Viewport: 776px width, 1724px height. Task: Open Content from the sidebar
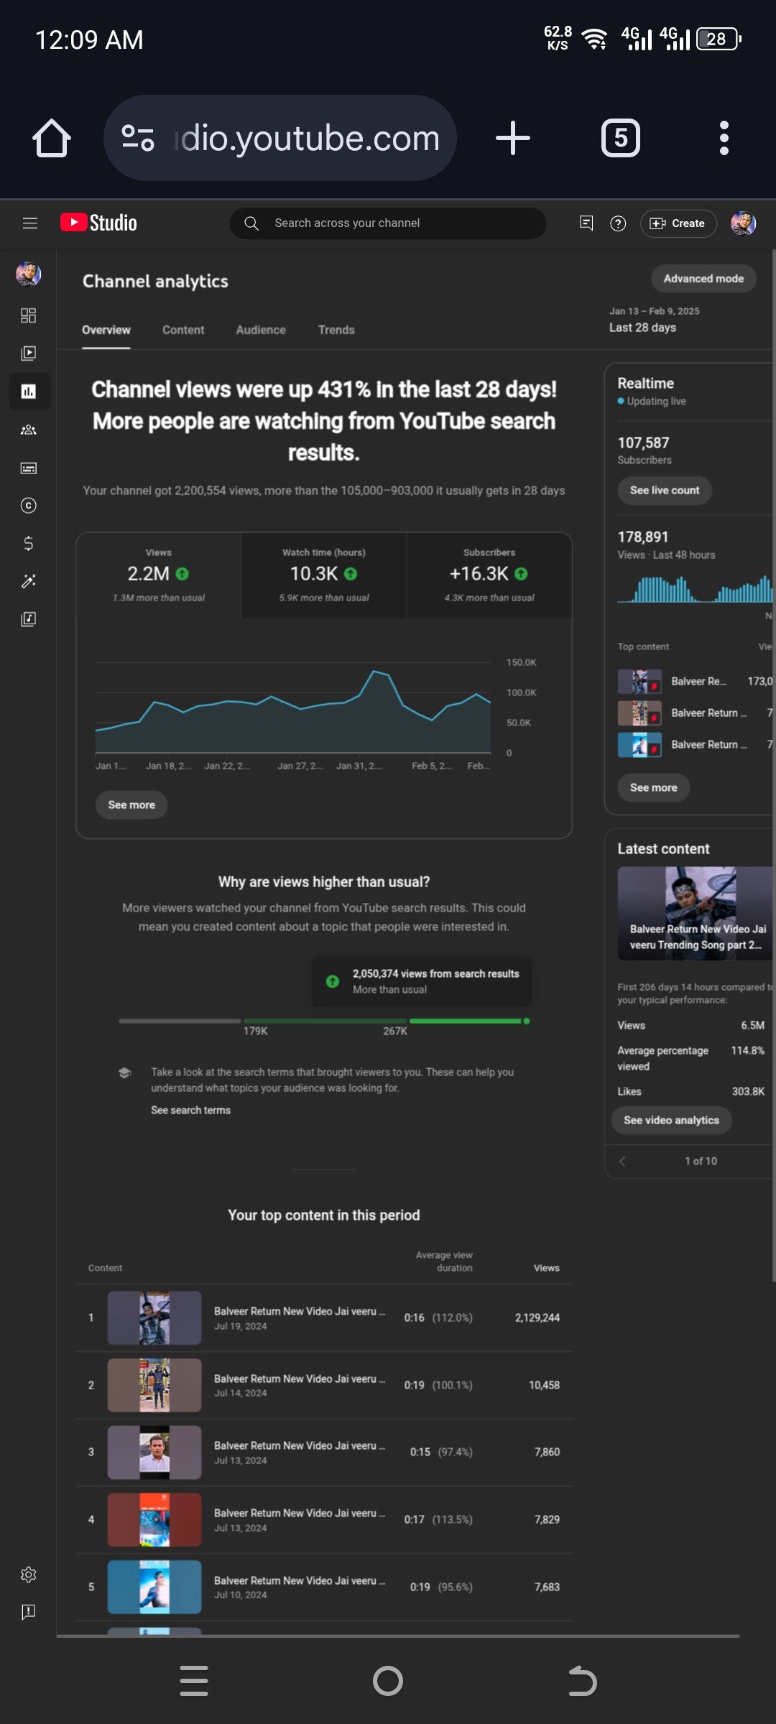point(29,353)
